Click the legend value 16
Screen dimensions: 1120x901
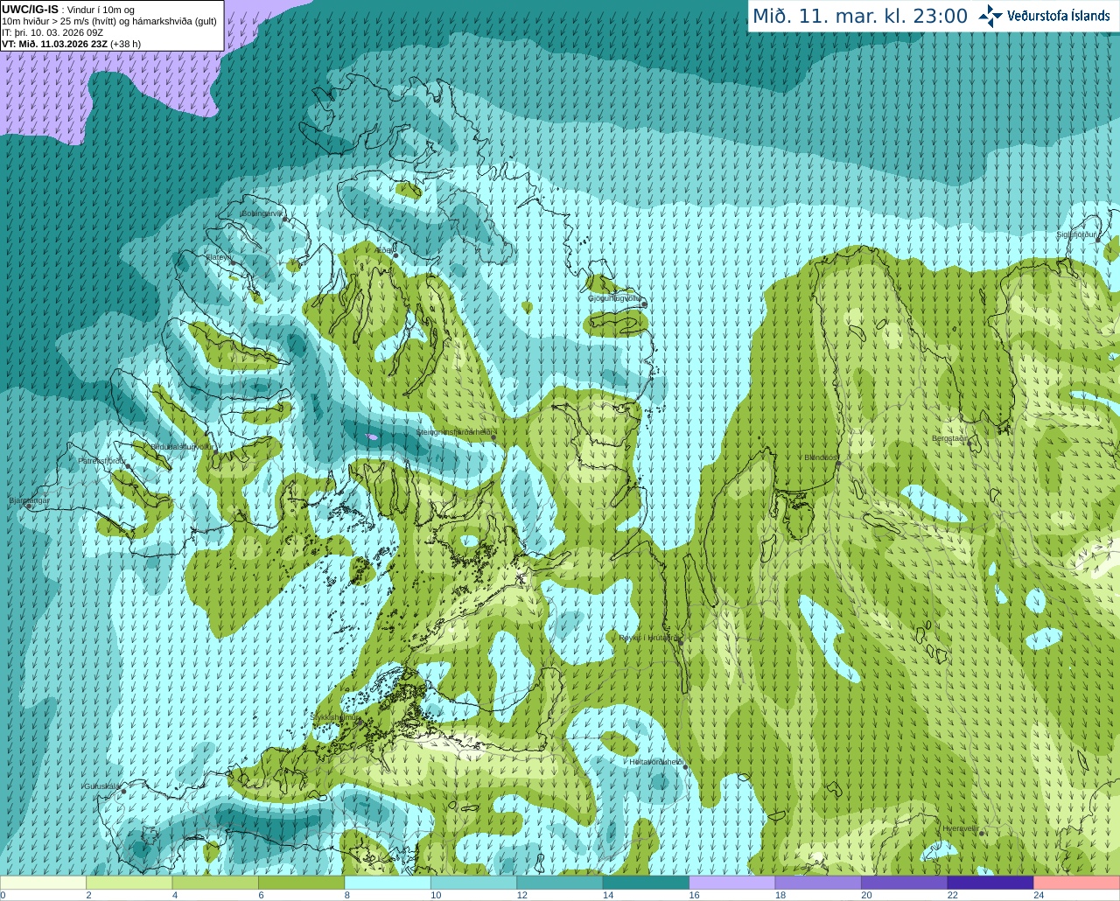point(694,895)
